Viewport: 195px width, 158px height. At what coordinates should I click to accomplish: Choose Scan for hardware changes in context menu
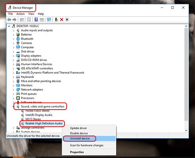87,145
